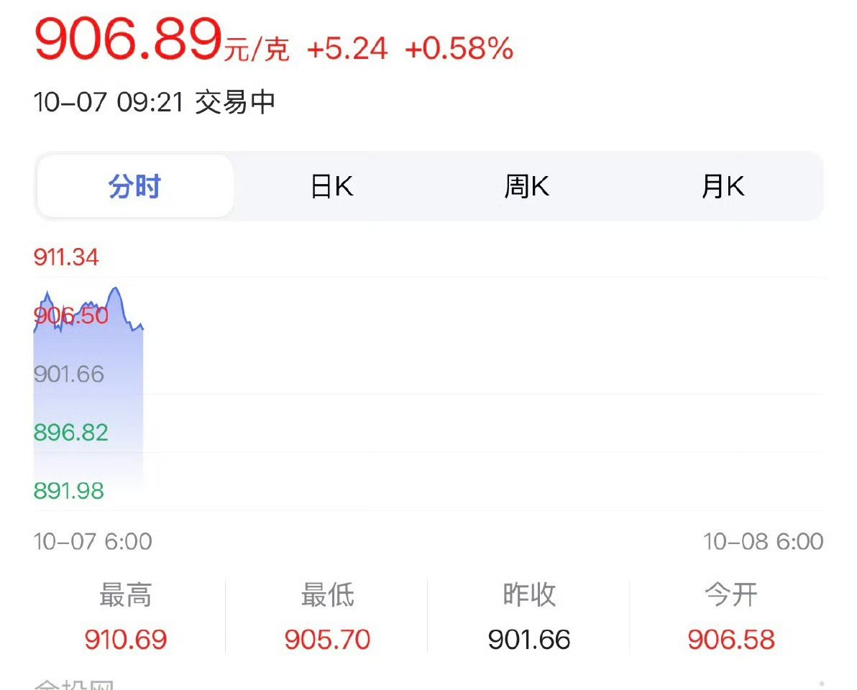Open the 日K chart tab
857x690 pixels.
click(x=331, y=187)
